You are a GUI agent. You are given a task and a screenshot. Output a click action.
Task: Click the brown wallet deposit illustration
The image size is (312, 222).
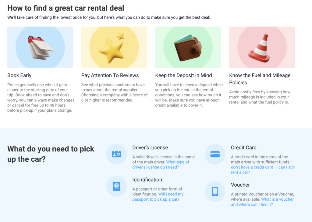pyautogui.click(x=188, y=47)
